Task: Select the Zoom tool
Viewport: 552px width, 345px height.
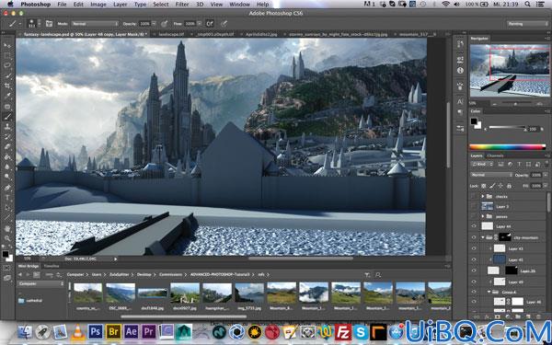Action: pyautogui.click(x=7, y=238)
